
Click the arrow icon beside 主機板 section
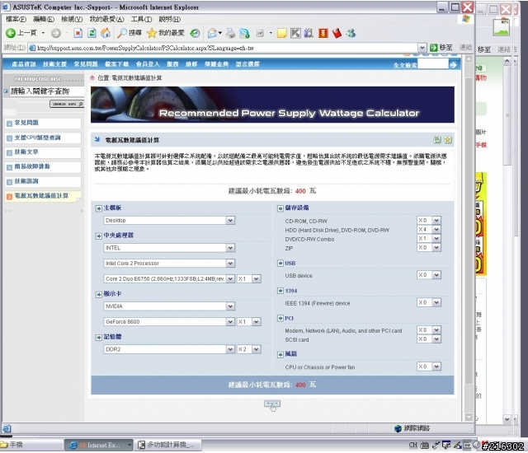coord(99,208)
